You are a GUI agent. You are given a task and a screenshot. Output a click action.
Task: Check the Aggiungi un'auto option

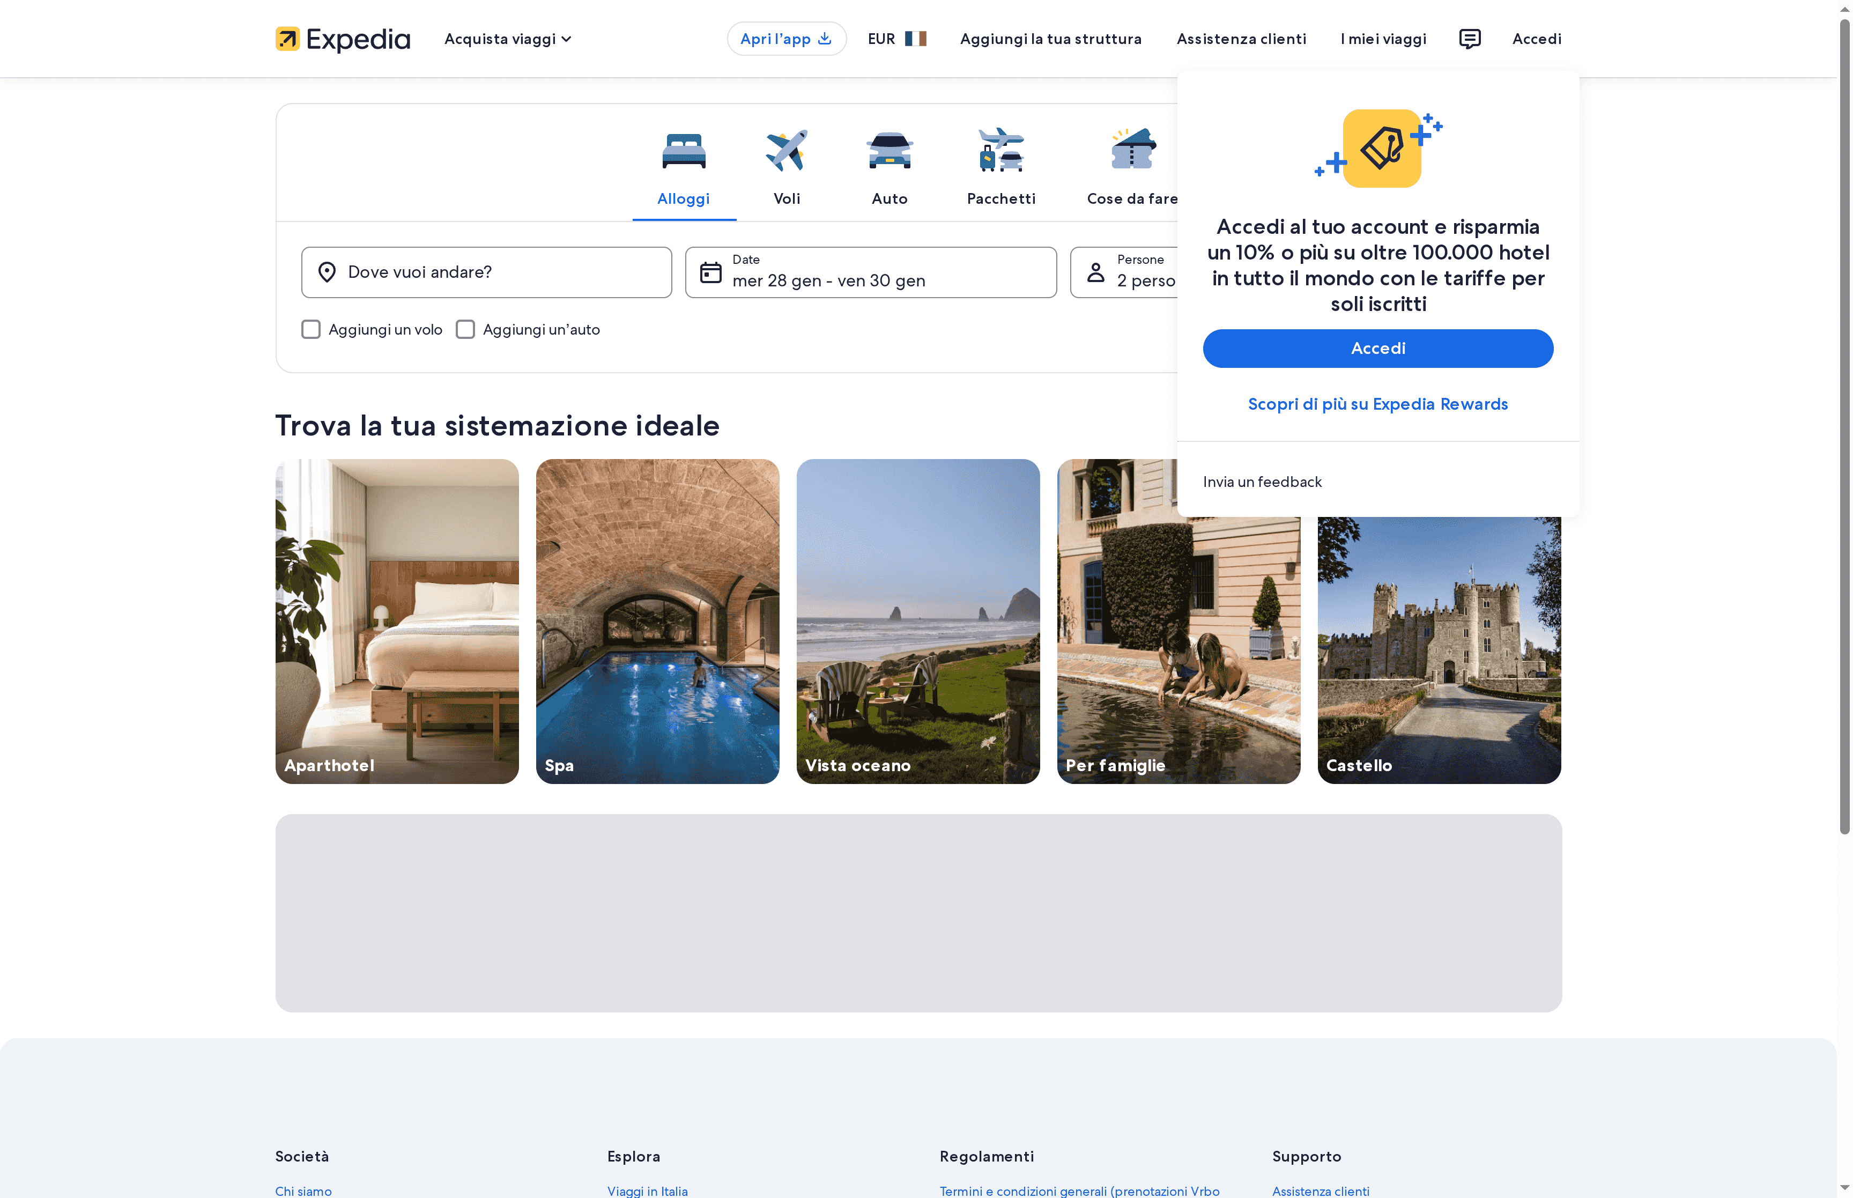(466, 329)
